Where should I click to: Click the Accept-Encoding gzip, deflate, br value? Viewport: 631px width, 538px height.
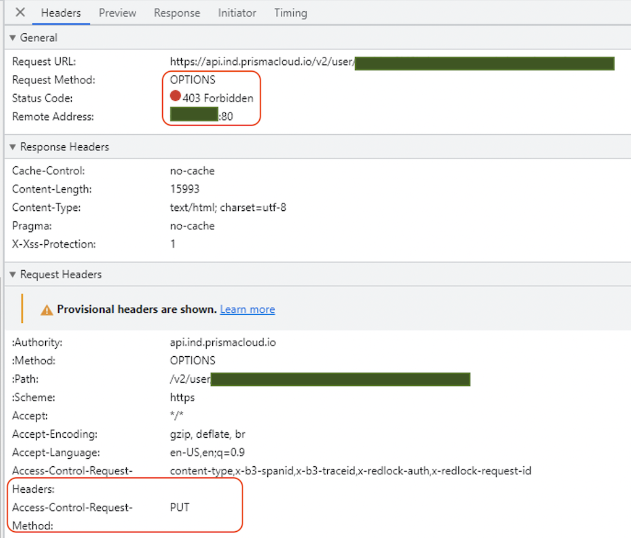(207, 434)
